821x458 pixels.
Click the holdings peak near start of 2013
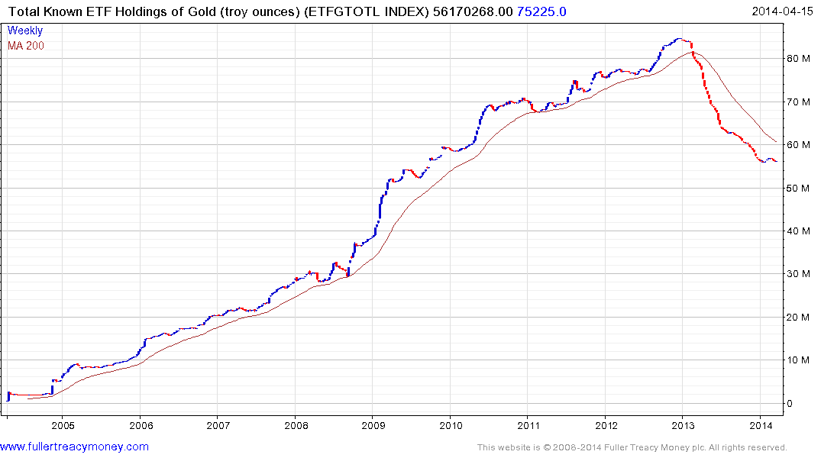coord(679,39)
